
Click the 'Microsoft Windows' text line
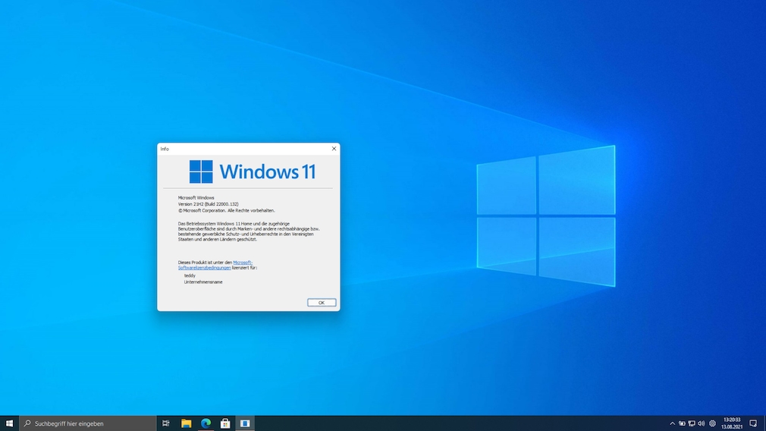(196, 197)
